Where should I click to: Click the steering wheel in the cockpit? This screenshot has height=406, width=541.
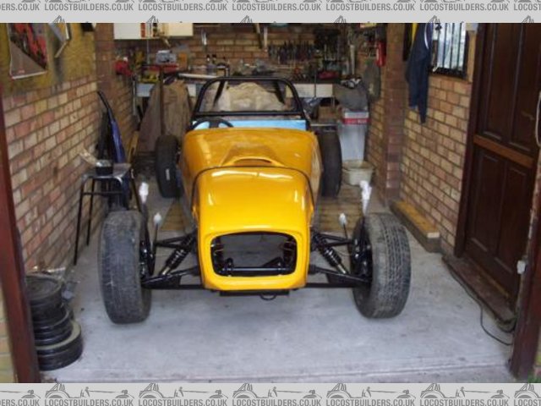coord(211,123)
